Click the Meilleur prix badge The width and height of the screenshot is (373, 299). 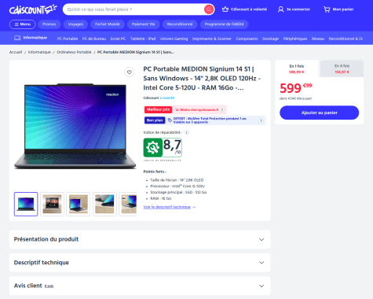point(158,109)
